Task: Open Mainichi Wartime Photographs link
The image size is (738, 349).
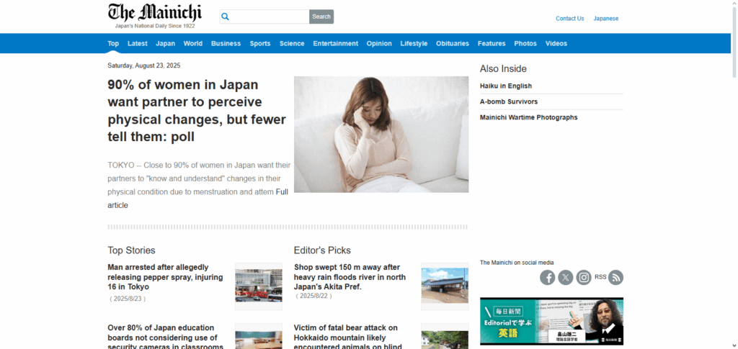Action: coord(528,117)
